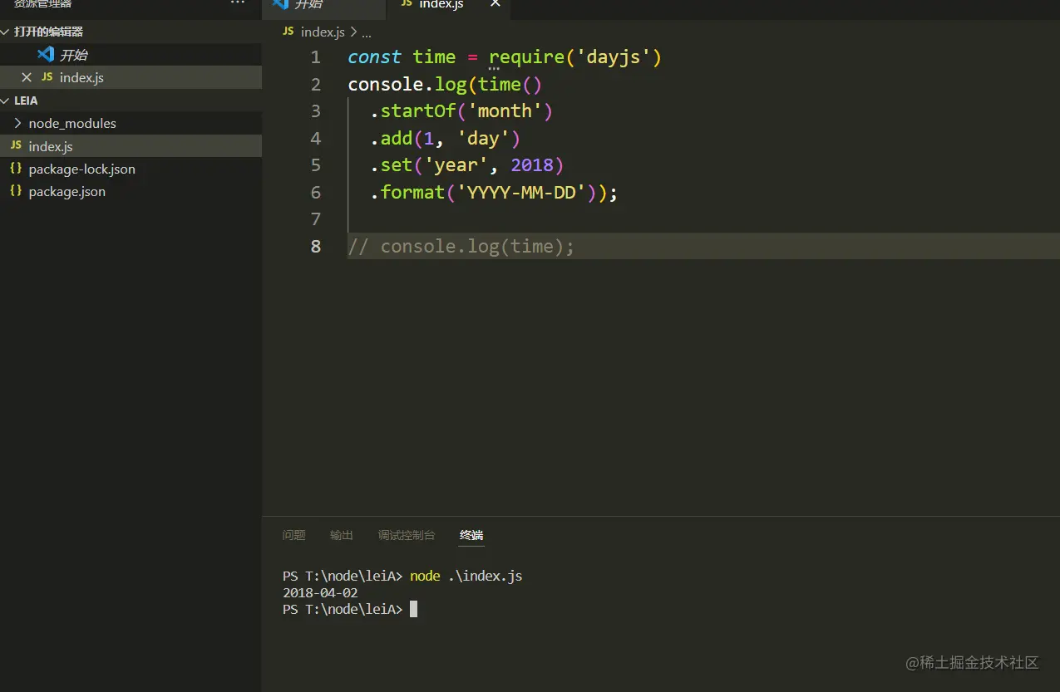Collapse the LEIA folder tree

7,100
